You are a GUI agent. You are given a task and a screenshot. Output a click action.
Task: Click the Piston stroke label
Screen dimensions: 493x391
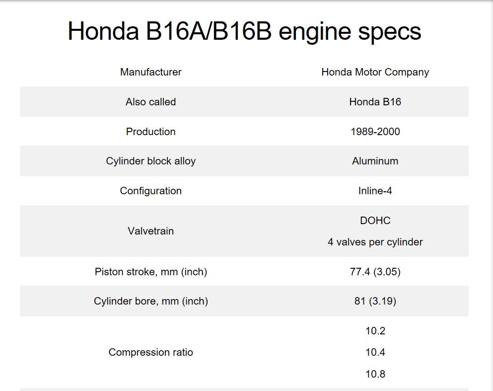[151, 272]
